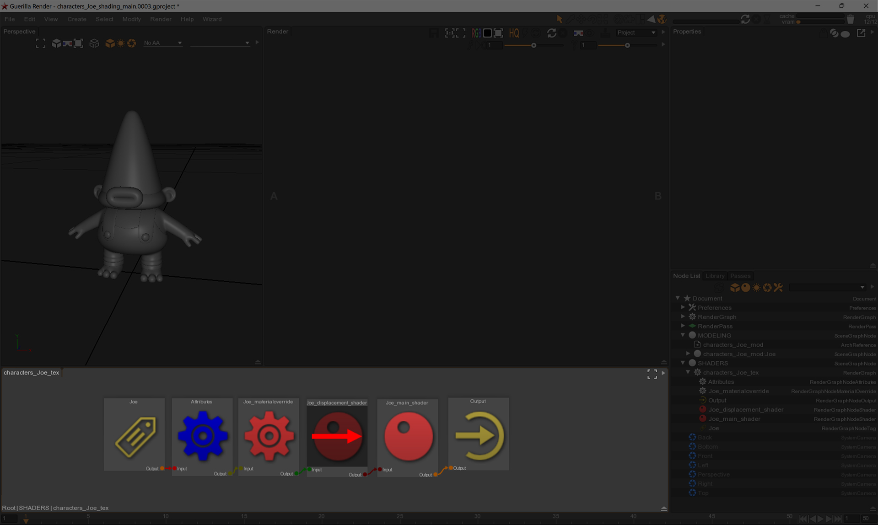878x525 pixels.
Task: Open the No AA anti-aliasing dropdown
Action: pos(162,43)
